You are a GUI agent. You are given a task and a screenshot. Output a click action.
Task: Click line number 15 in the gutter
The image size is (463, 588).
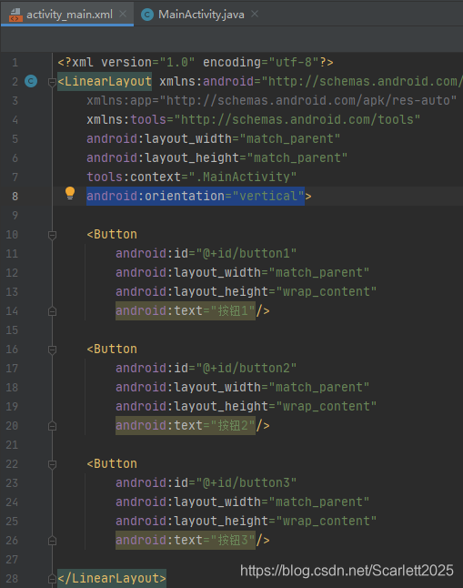(x=12, y=330)
